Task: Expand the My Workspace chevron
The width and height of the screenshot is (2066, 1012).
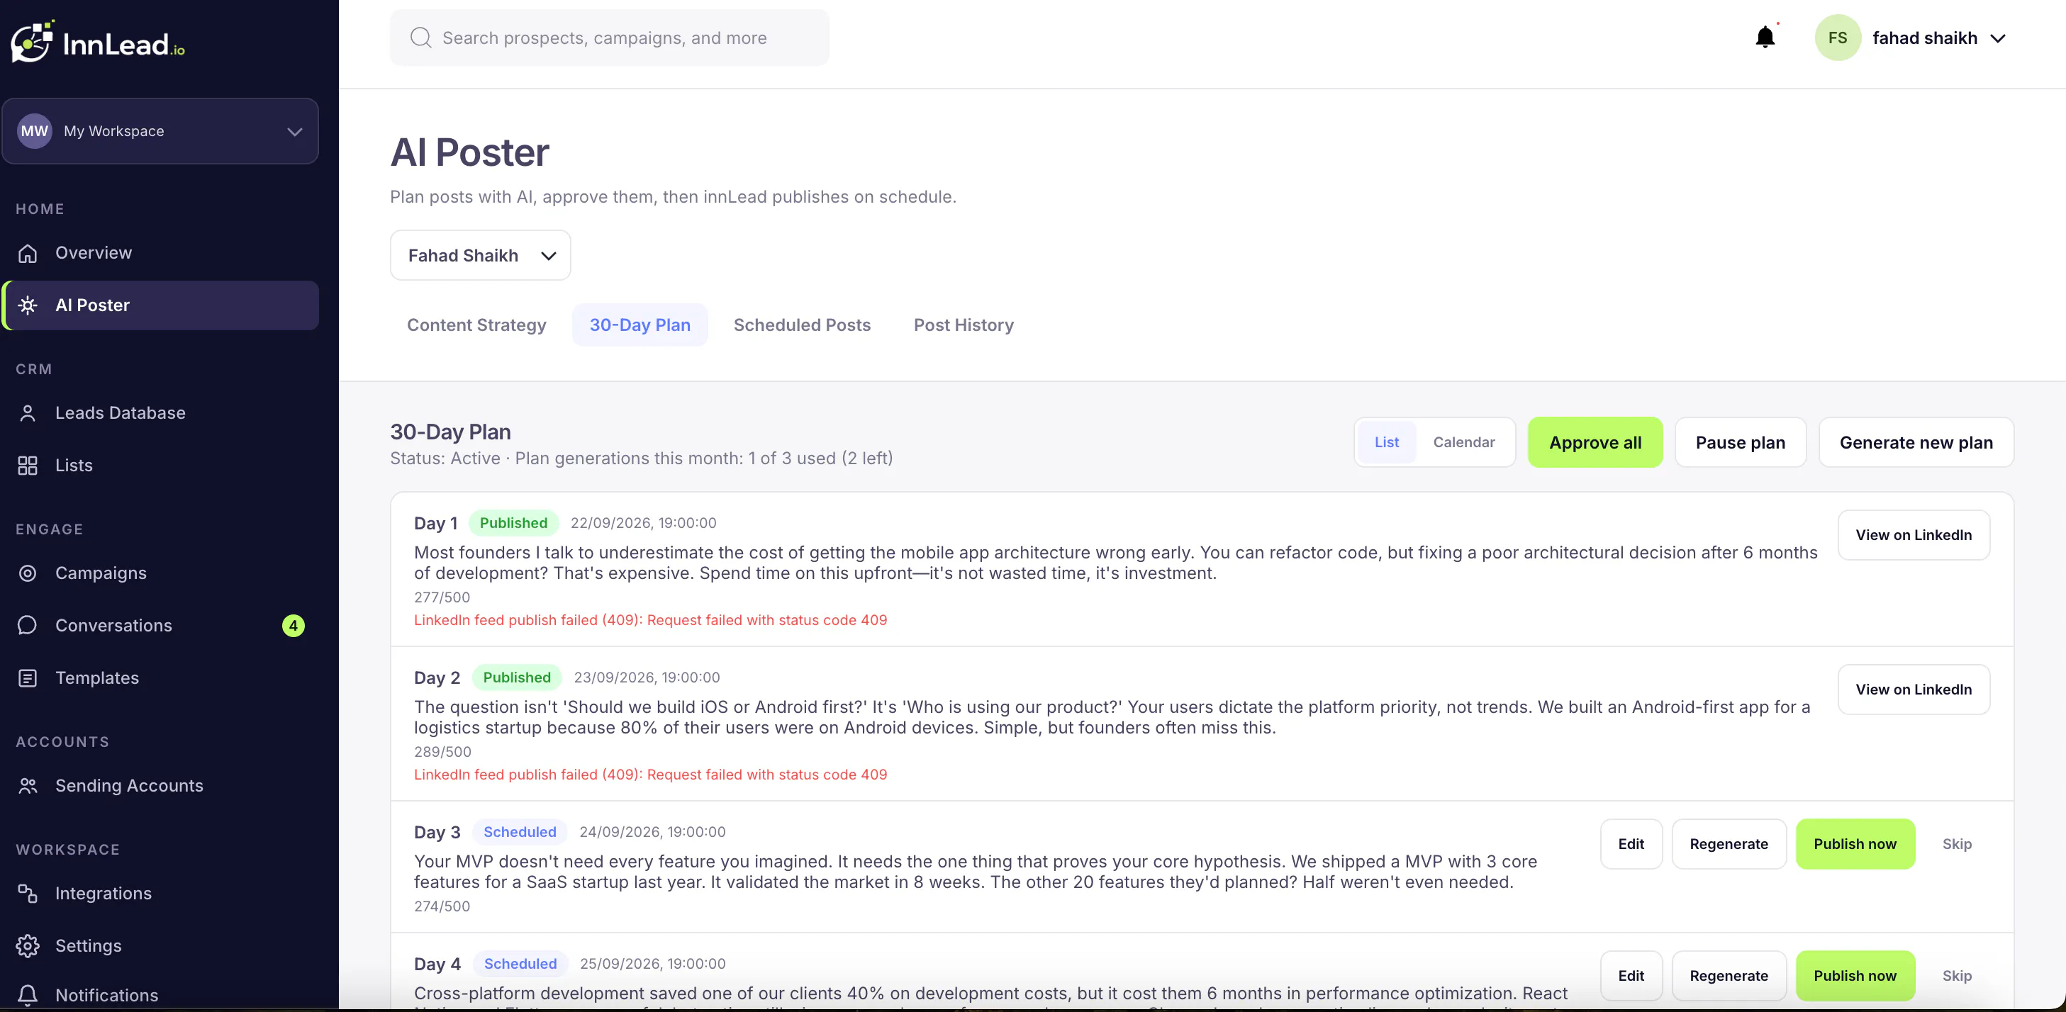Action: 295,132
